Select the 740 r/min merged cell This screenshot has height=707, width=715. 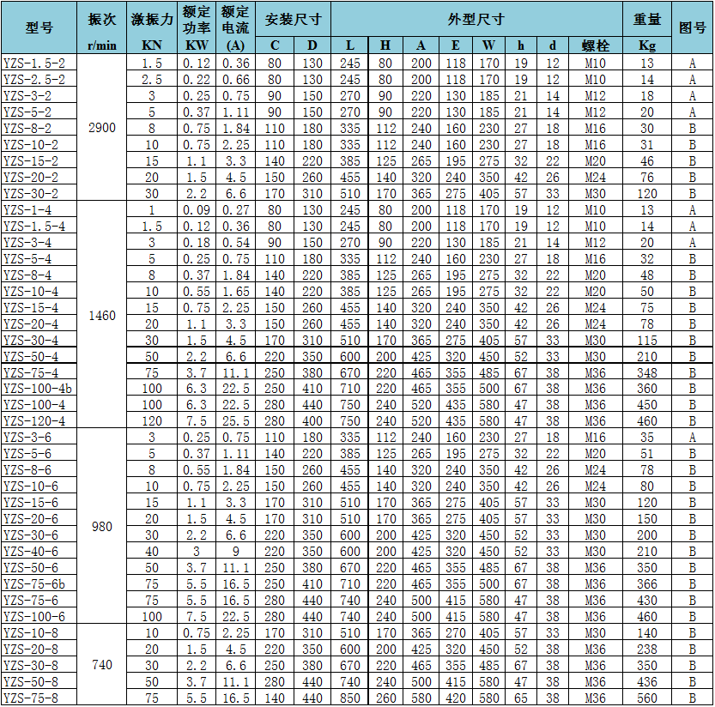[101, 665]
